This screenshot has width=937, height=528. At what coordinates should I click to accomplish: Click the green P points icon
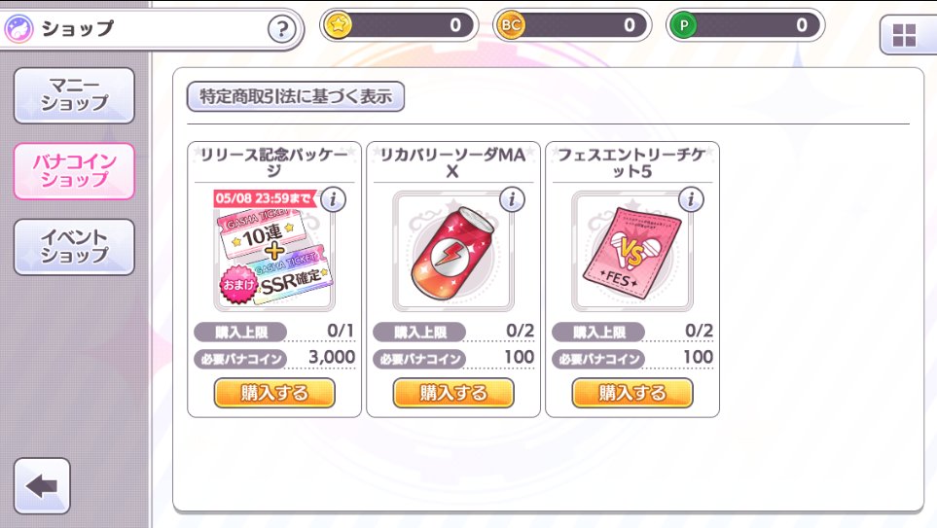click(x=684, y=25)
